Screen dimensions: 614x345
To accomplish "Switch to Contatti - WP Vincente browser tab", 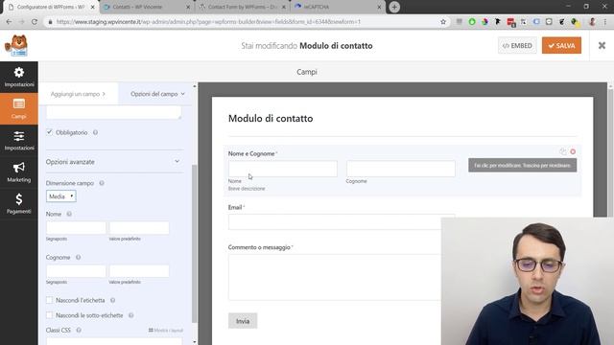I will click(x=147, y=7).
